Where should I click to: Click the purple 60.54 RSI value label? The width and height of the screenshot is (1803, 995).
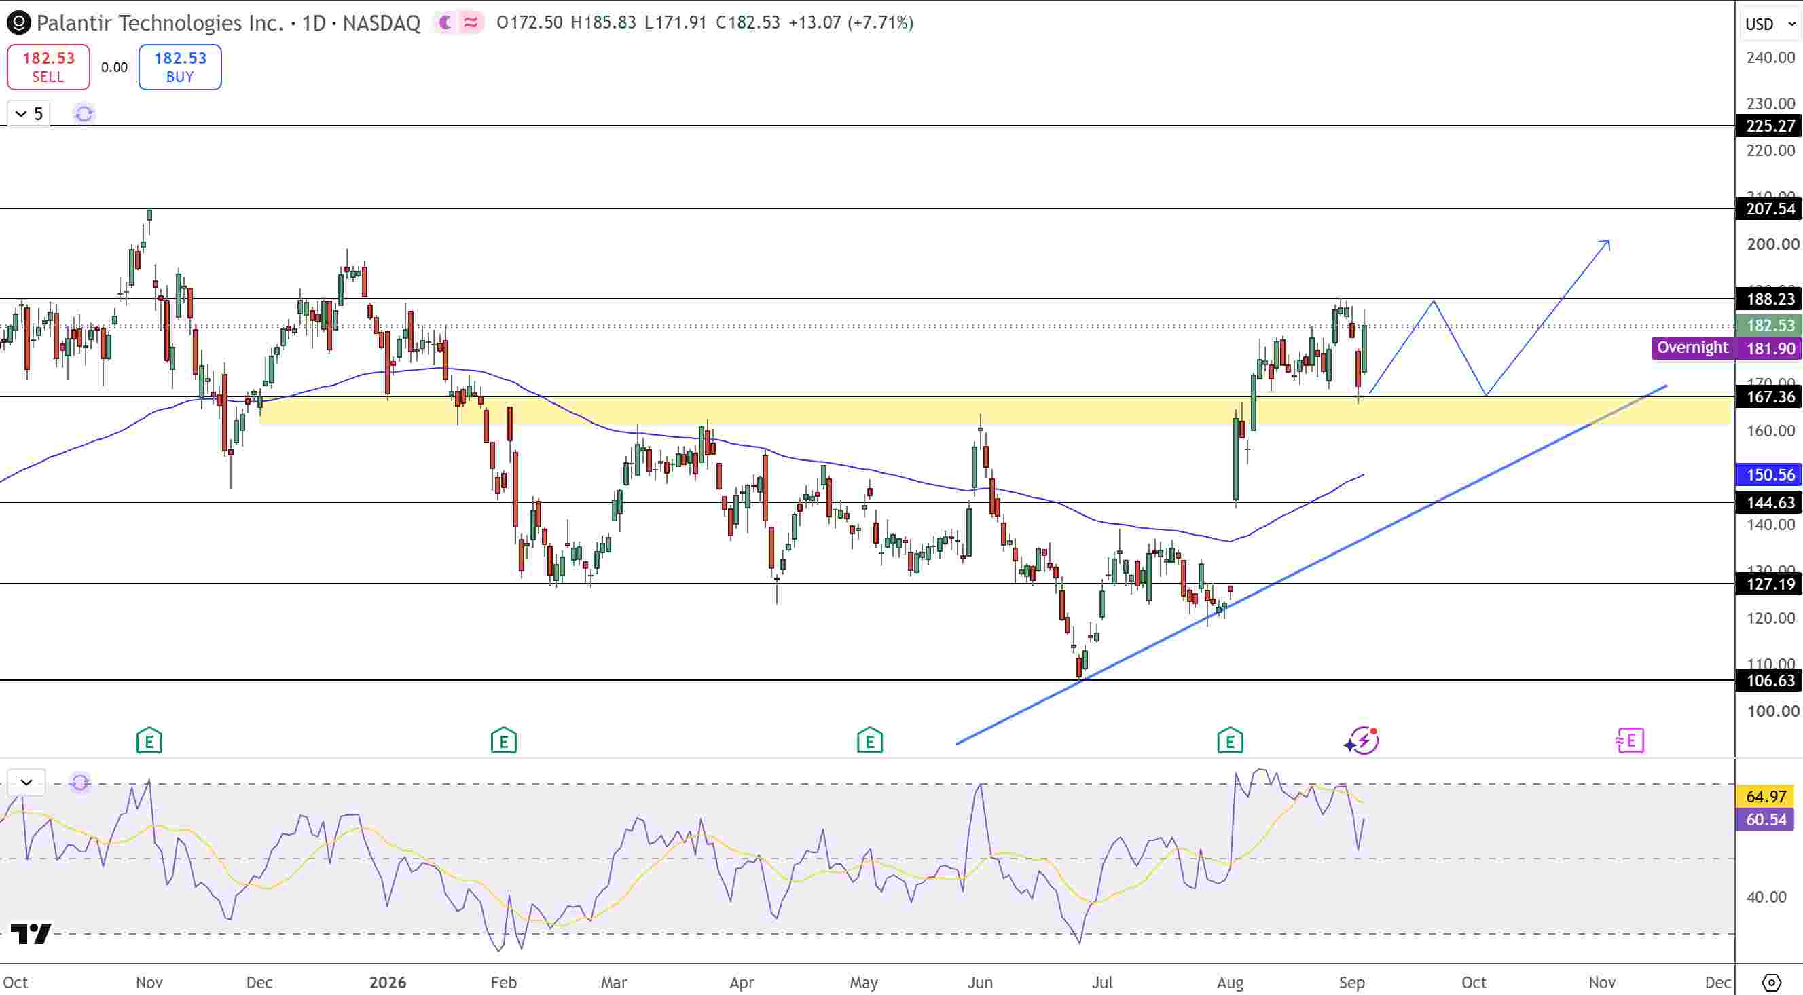(x=1766, y=819)
